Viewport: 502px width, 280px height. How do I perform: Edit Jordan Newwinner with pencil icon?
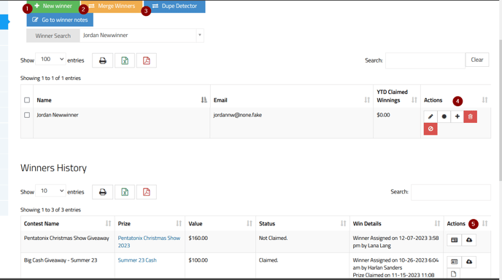click(430, 116)
